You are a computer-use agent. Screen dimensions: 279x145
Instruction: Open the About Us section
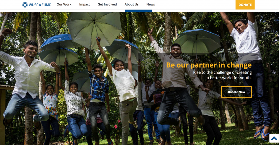pyautogui.click(x=132, y=4)
